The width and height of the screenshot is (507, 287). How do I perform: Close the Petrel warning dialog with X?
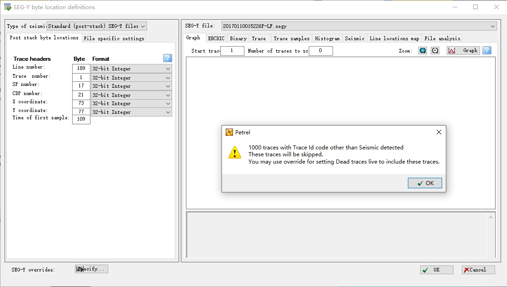[x=439, y=132]
